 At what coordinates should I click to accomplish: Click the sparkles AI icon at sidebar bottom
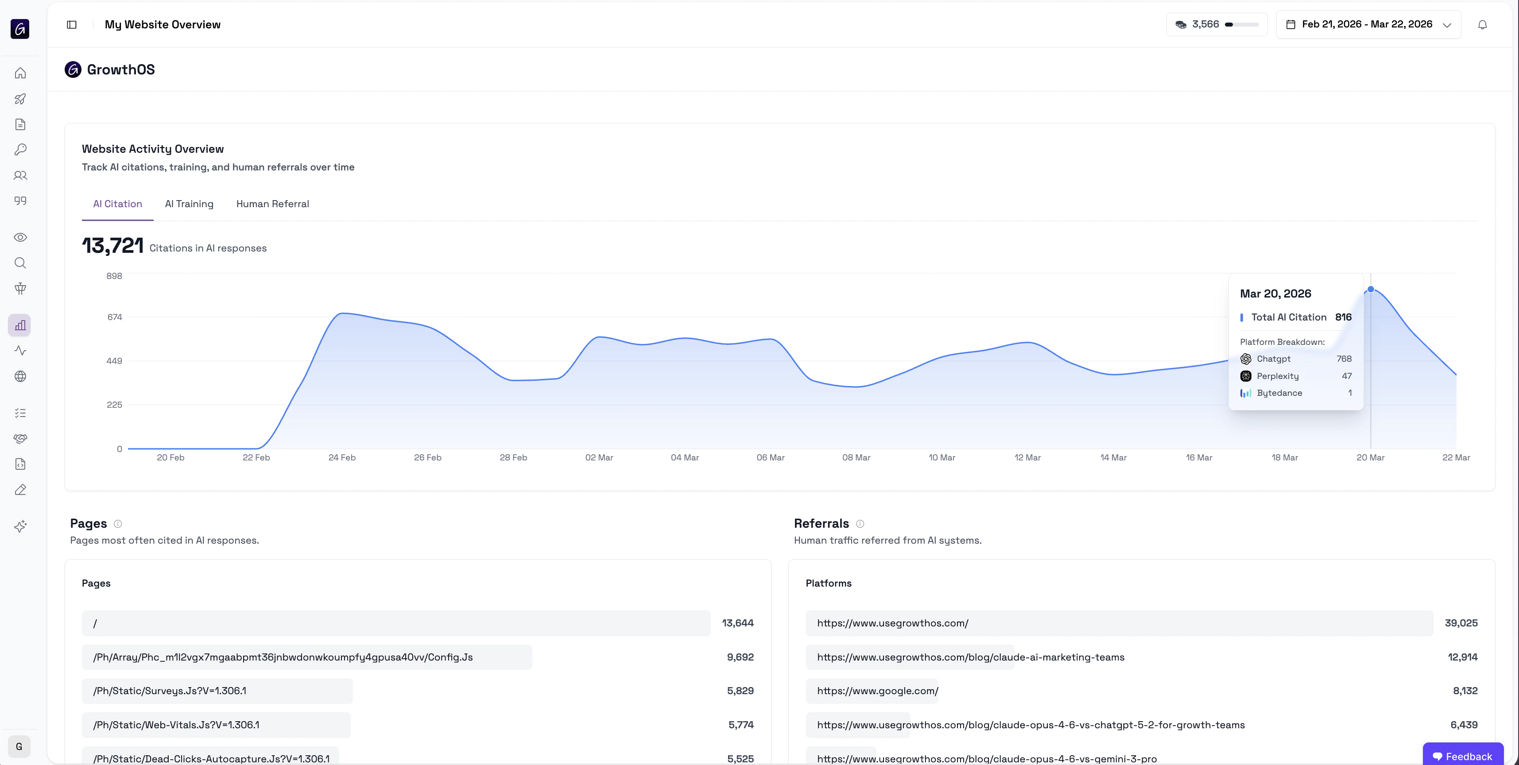20,526
